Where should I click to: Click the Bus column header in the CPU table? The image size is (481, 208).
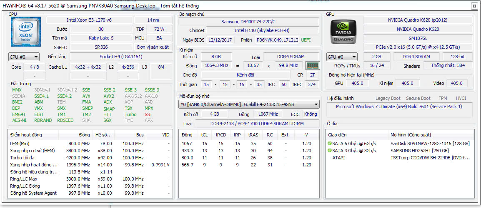pyautogui.click(x=131, y=135)
